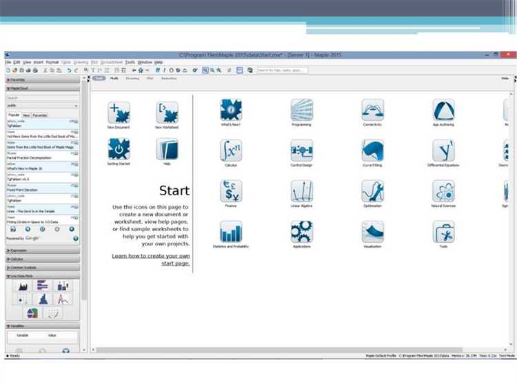The image size is (517, 387).
Task: Insert a line chart from Live Data Plots
Action: pos(63,299)
